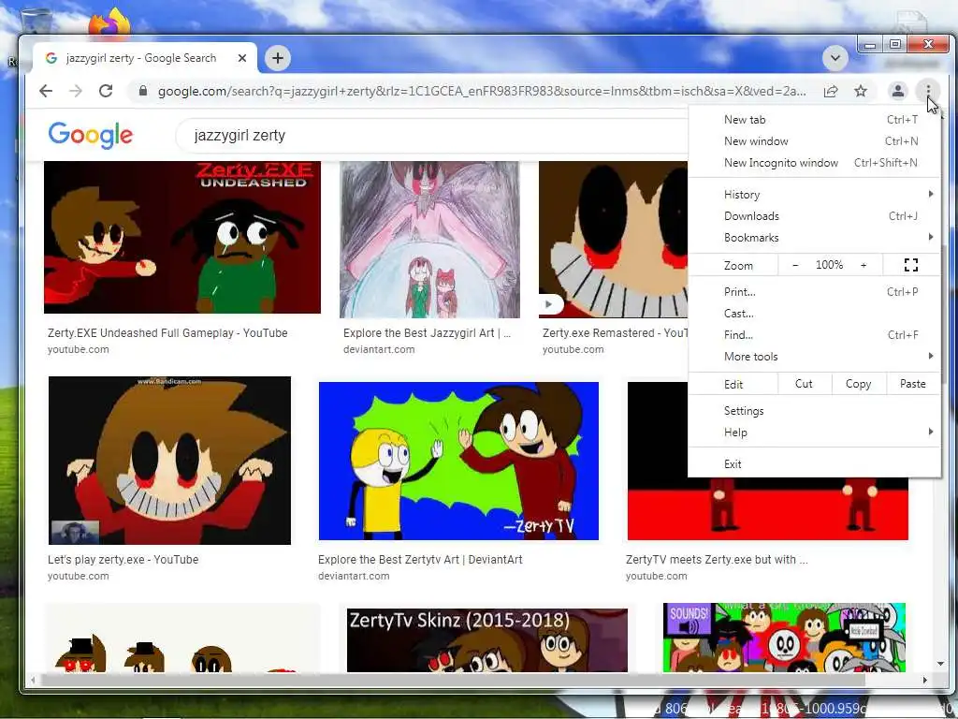The width and height of the screenshot is (958, 719).
Task: Click the three-dot Chrome menu icon
Action: coord(928,91)
